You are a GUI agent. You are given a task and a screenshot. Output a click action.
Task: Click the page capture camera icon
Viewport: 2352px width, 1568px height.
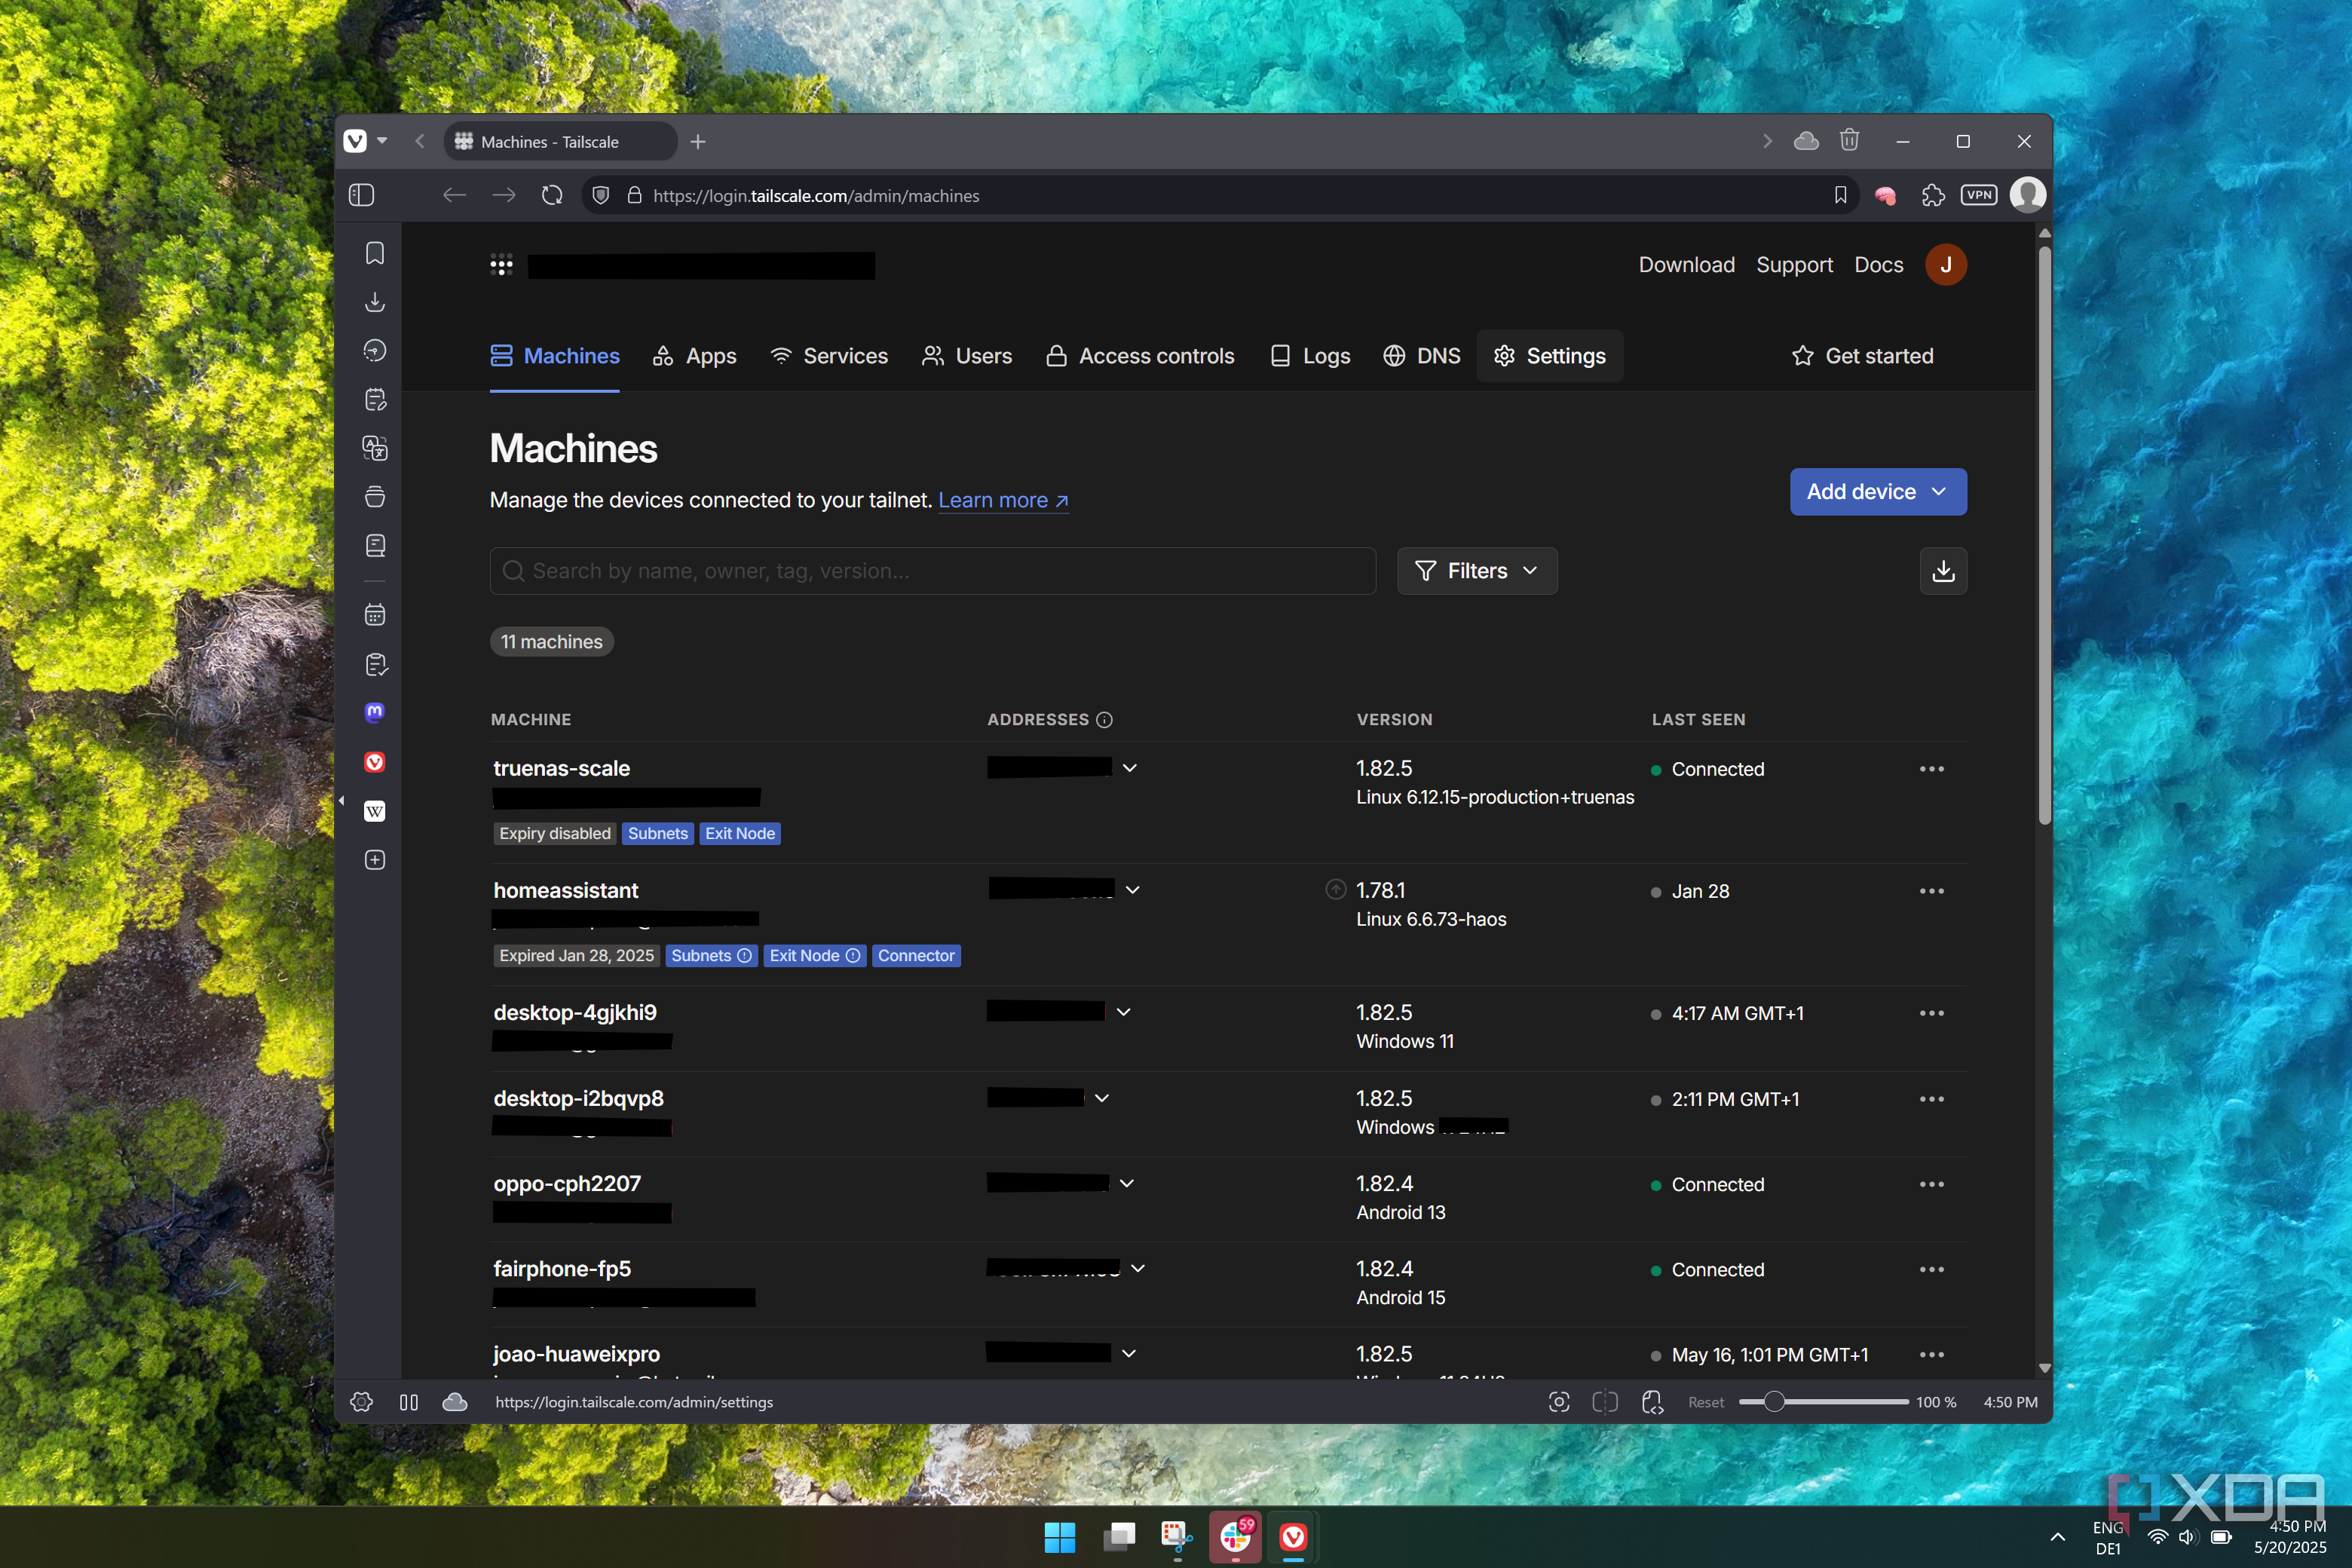pos(1558,1402)
